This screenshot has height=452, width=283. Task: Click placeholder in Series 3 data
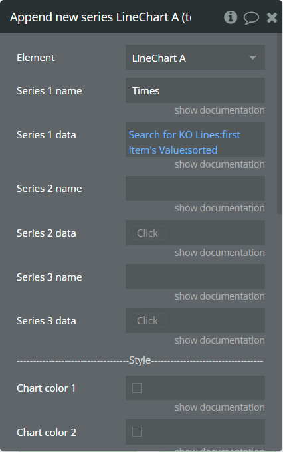(147, 320)
